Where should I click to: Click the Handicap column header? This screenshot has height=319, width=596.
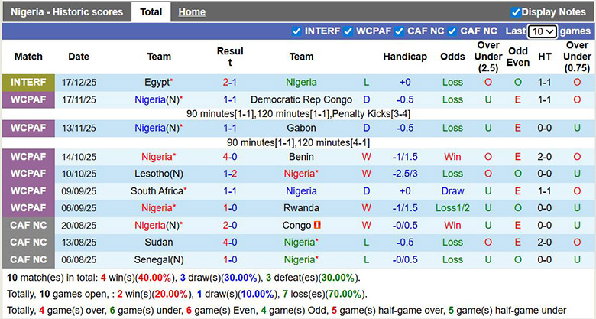pyautogui.click(x=405, y=57)
